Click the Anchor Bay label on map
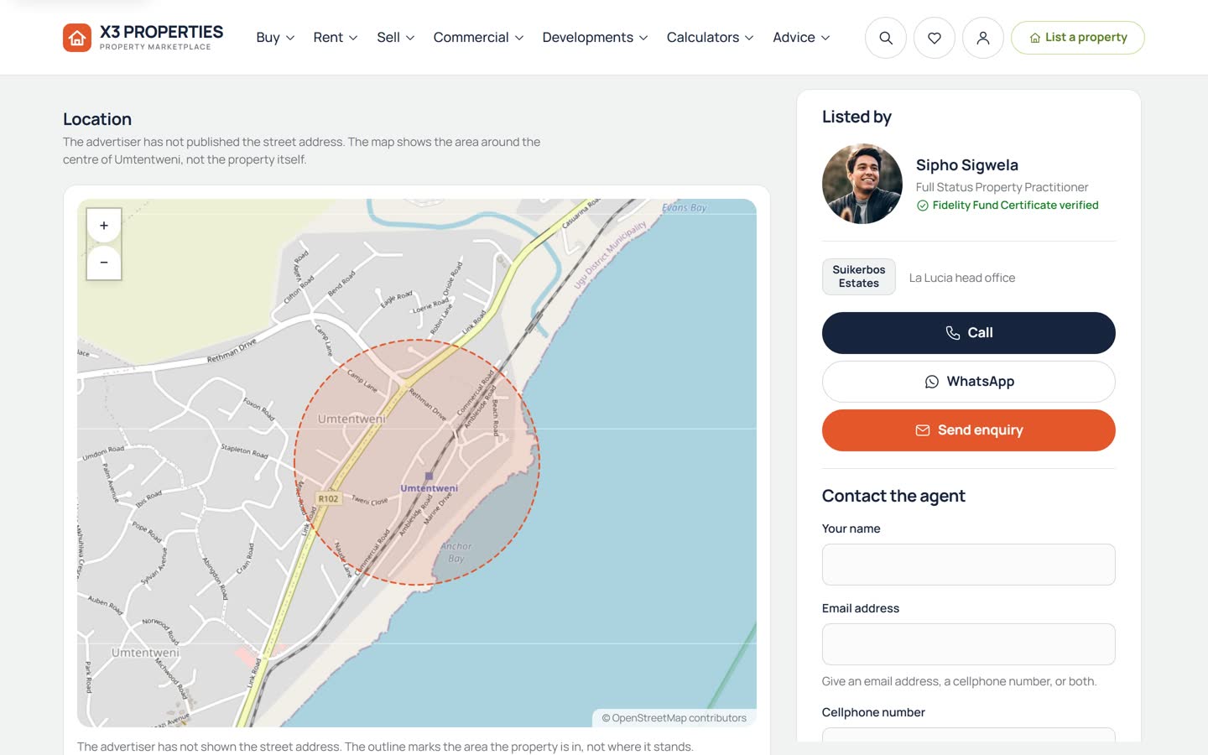This screenshot has height=755, width=1208. 456,552
